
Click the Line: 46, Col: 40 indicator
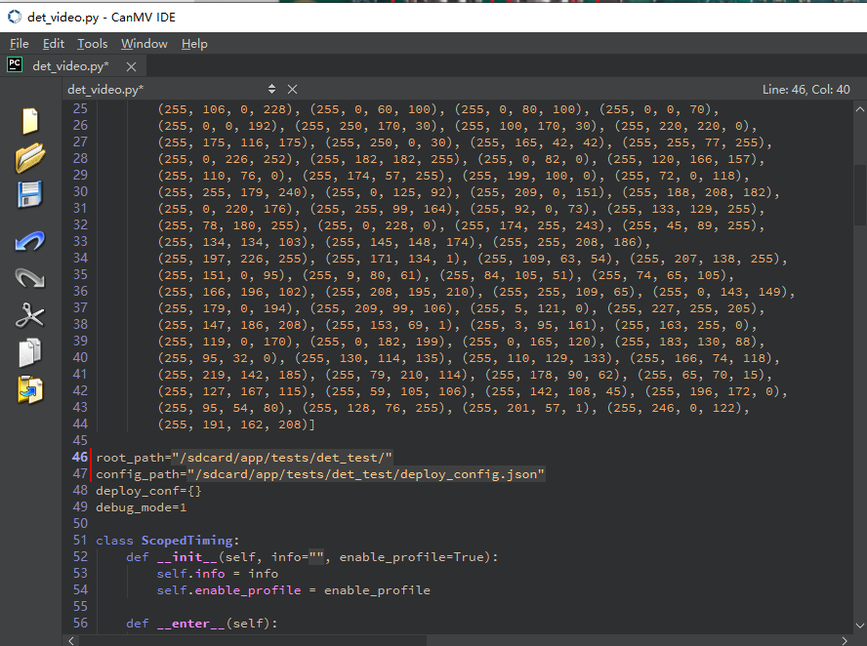pos(806,90)
